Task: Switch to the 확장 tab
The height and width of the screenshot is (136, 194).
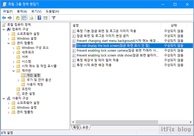Action: (76, 127)
